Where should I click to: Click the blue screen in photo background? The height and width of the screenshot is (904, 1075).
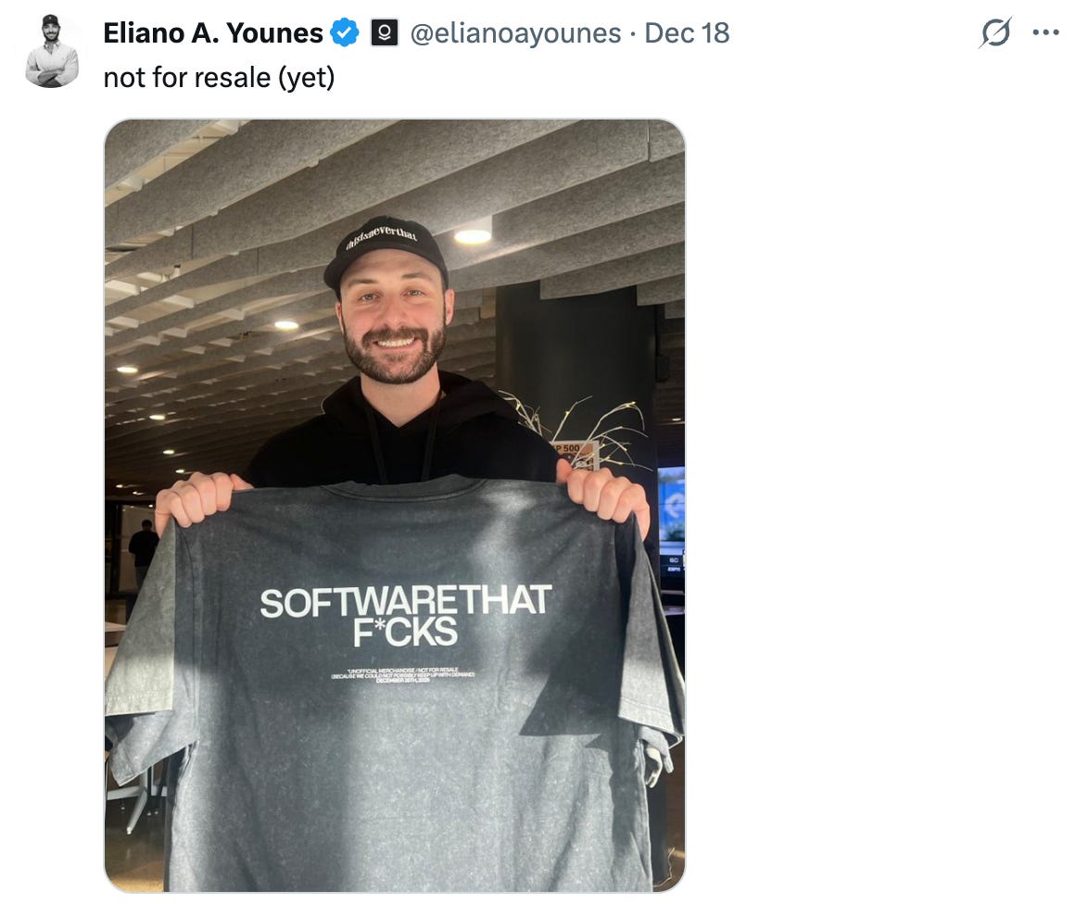pos(671,506)
